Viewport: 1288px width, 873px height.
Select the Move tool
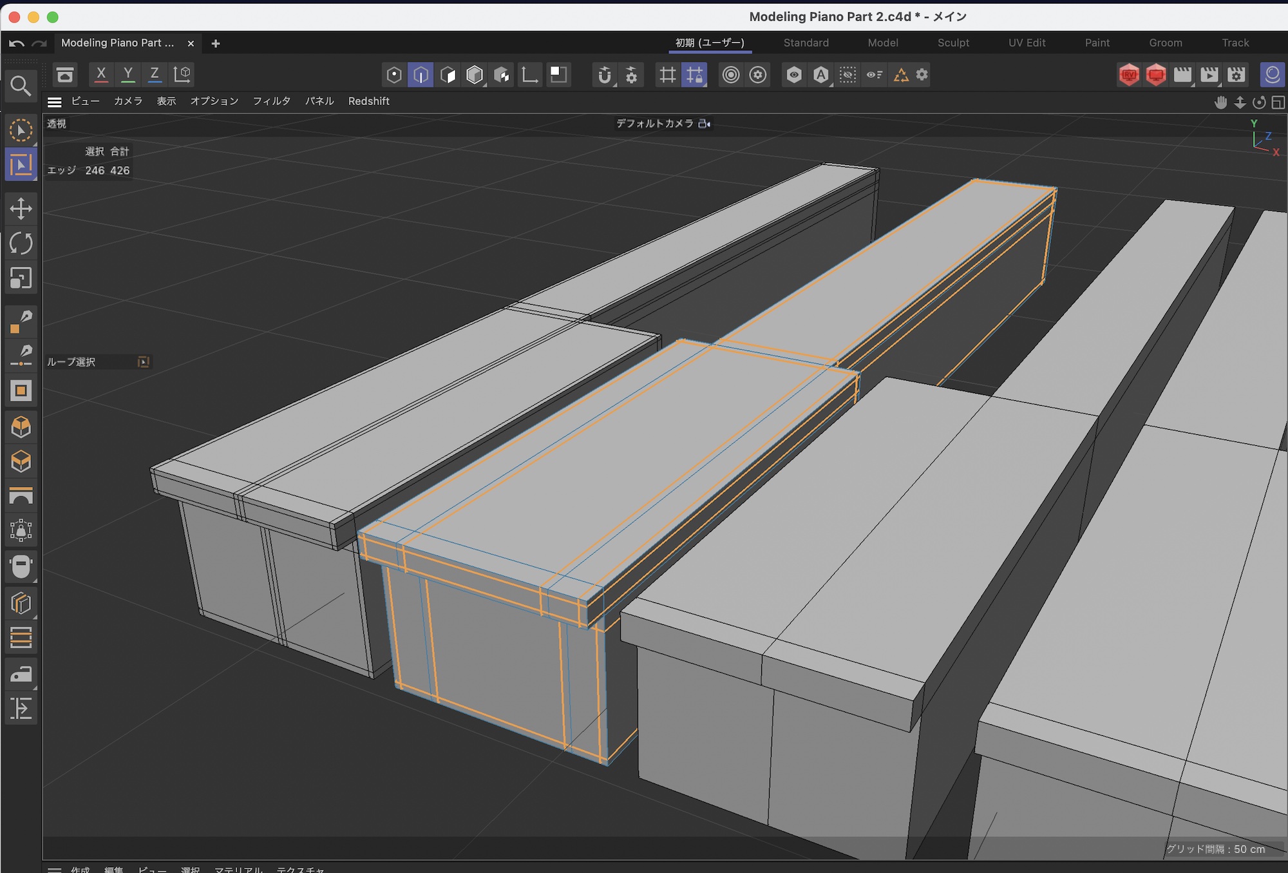point(21,209)
